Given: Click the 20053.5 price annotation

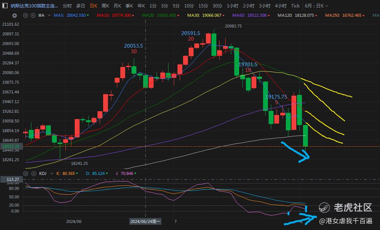Looking at the screenshot, I should tap(133, 46).
